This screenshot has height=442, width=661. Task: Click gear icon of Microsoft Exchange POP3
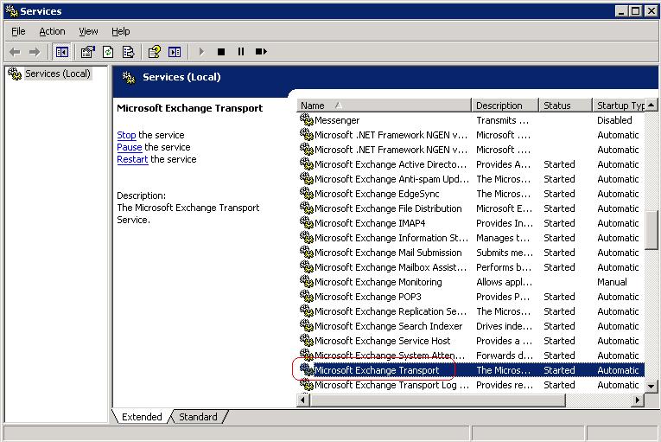(x=307, y=297)
